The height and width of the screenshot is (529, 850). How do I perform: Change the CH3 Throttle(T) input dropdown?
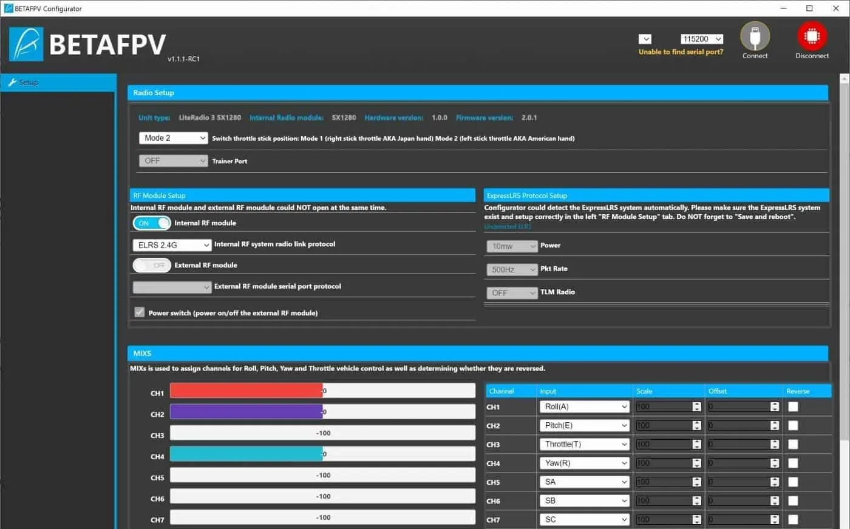[x=585, y=444]
